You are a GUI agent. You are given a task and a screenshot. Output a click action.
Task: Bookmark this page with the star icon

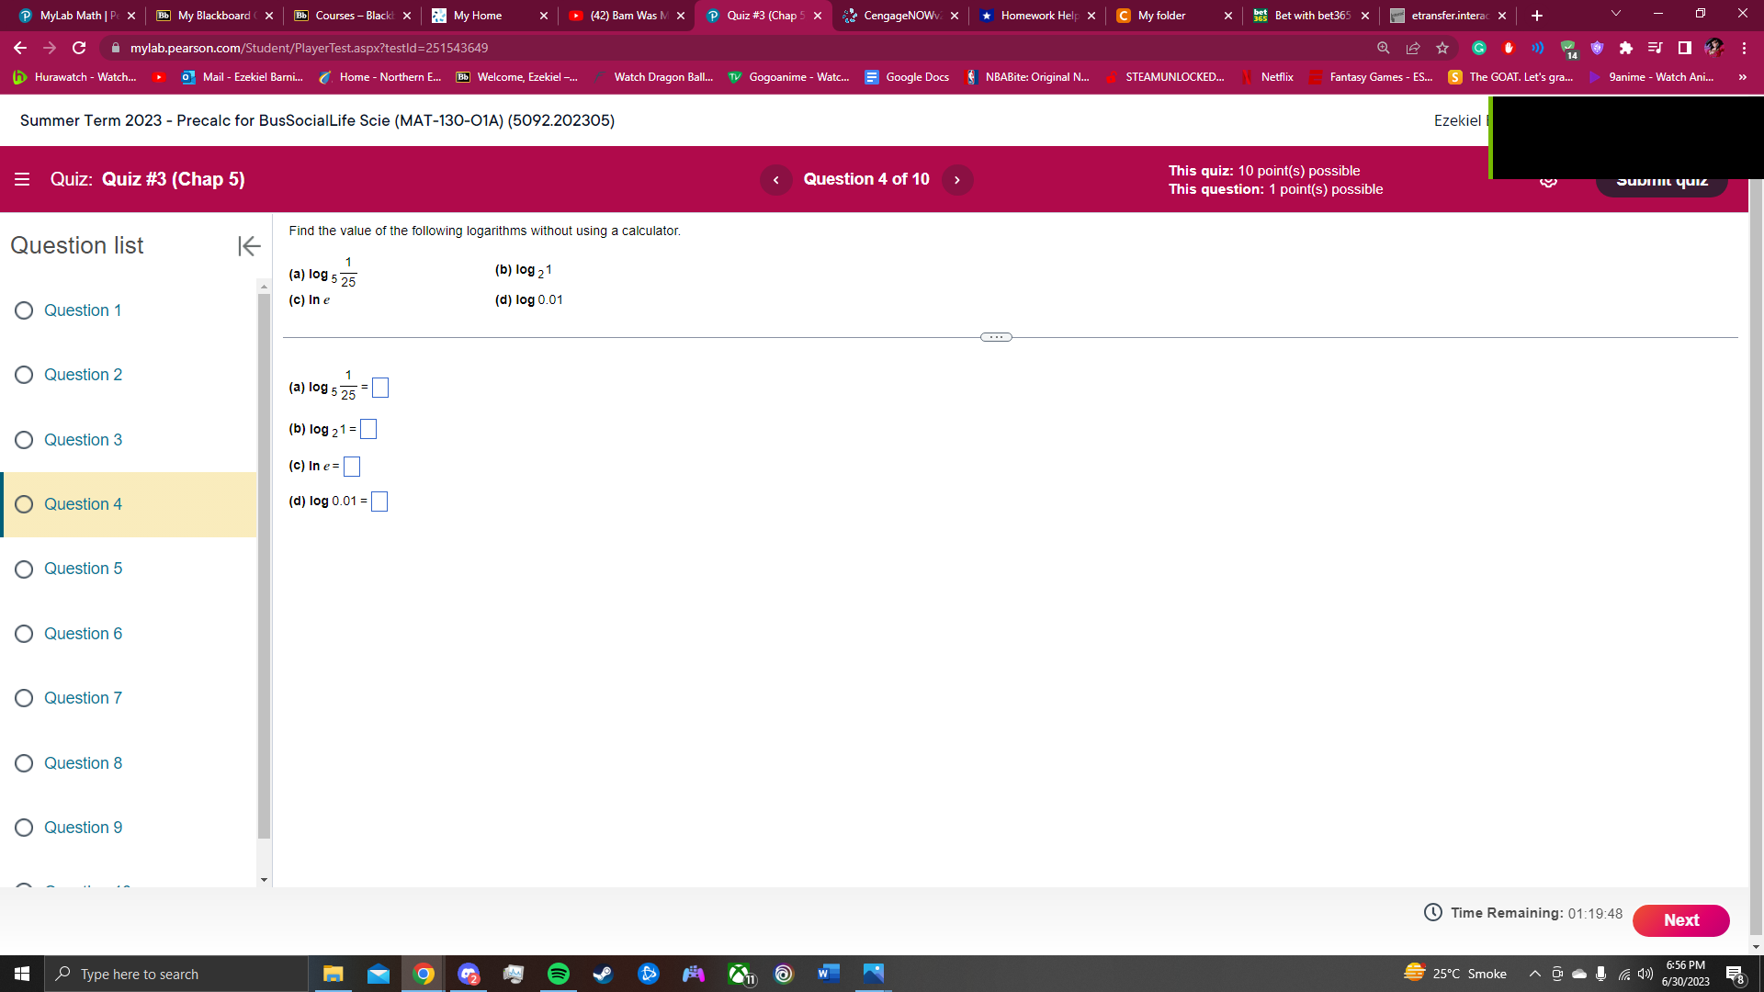1442,47
